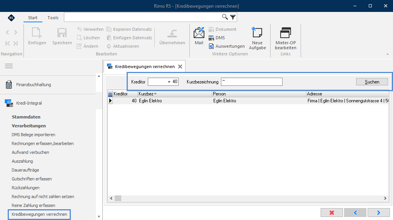The width and height of the screenshot is (393, 220).
Task: Click the search magnifier icon
Action: (x=225, y=17)
